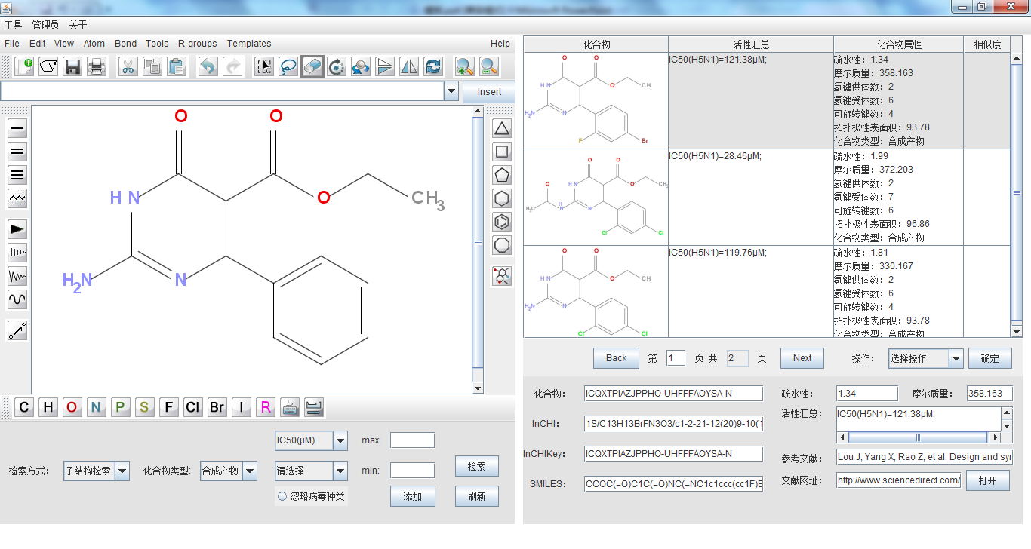Select the lasso selection tool
Image resolution: width=1031 pixels, height=549 pixels.
click(x=288, y=66)
